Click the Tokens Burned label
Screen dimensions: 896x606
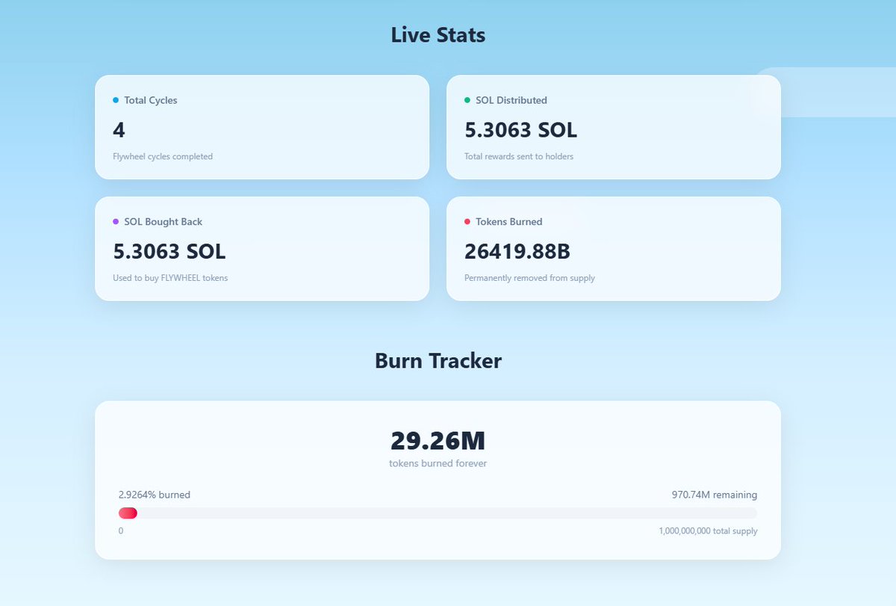click(509, 222)
